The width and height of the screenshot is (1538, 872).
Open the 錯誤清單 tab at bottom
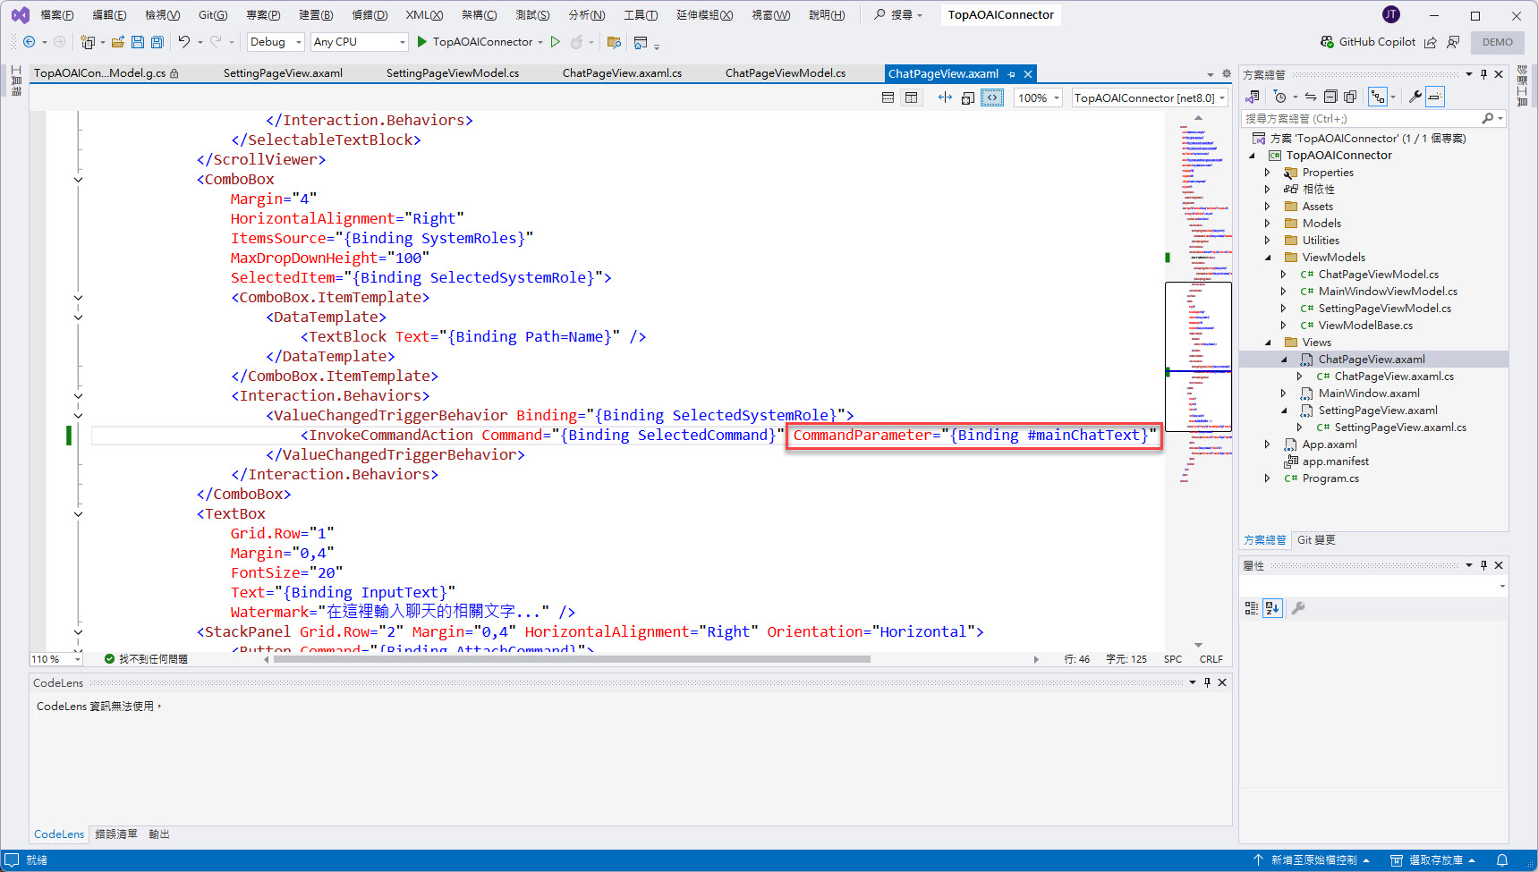pyautogui.click(x=116, y=834)
